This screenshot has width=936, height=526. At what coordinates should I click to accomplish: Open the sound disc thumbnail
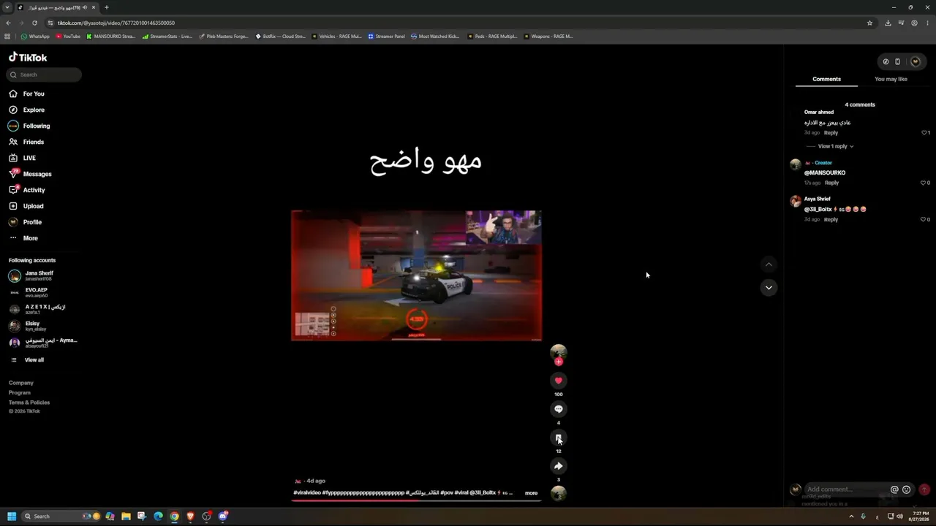click(559, 494)
